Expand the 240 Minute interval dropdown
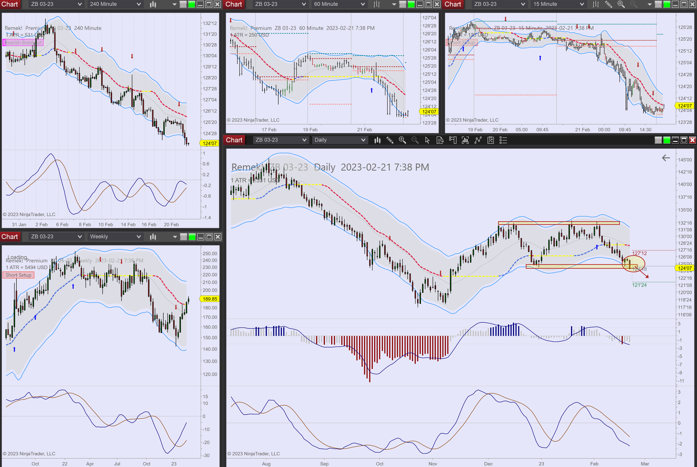This screenshot has width=697, height=467. click(138, 4)
